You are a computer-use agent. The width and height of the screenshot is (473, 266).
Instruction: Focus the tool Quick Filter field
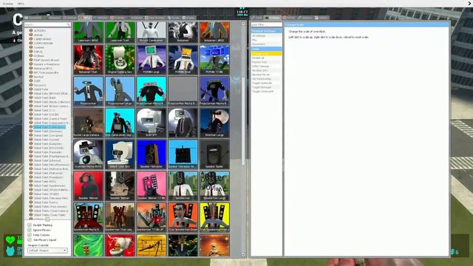tap(266, 24)
